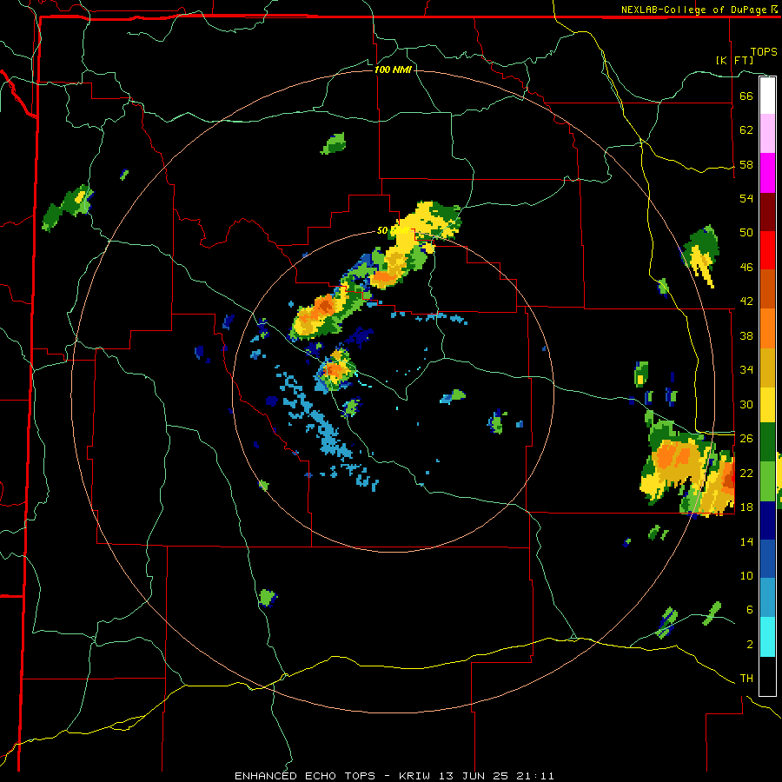This screenshot has width=782, height=782.
Task: Select legend value 26
Action: 746,439
